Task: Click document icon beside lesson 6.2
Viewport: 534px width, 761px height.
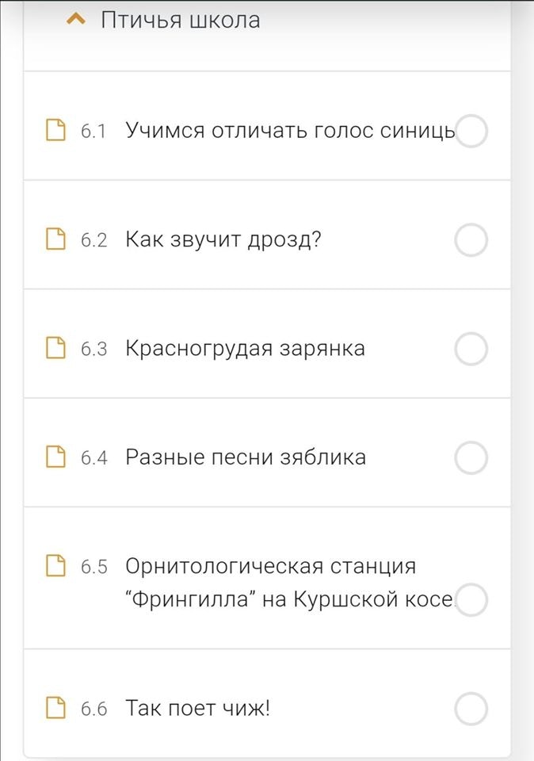Action: (x=55, y=239)
